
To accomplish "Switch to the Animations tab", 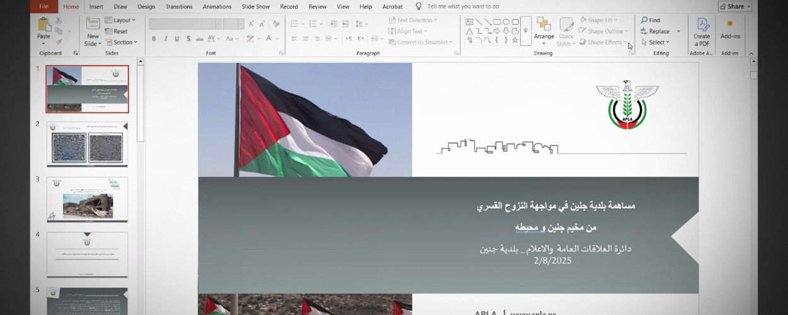I will (217, 6).
